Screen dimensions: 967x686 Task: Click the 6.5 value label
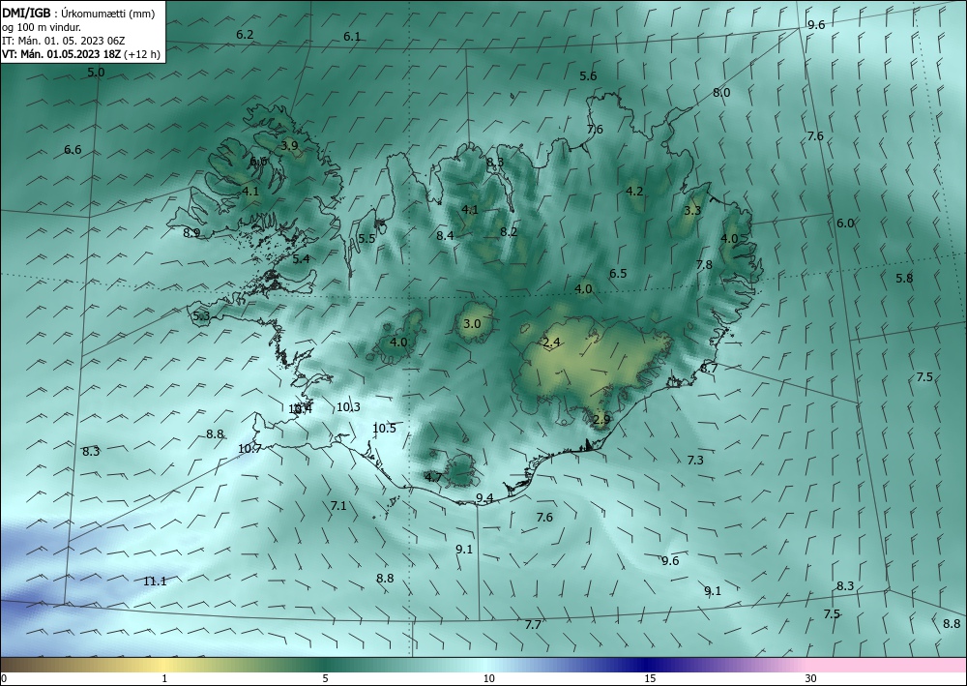[x=618, y=273]
